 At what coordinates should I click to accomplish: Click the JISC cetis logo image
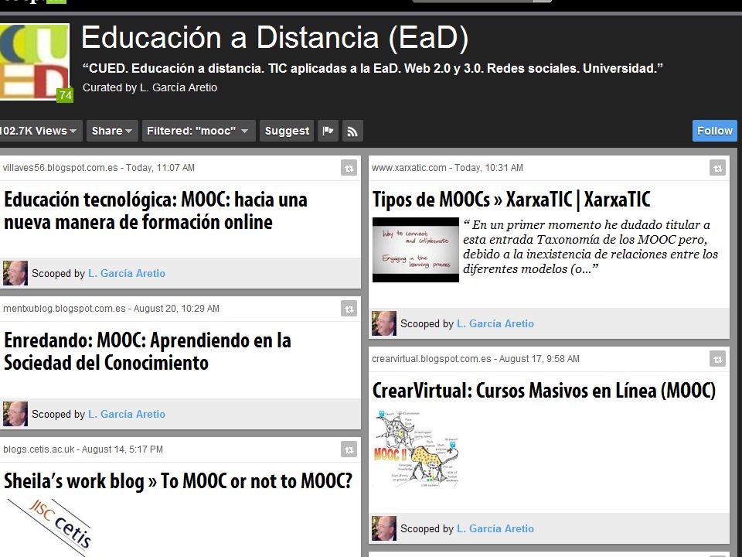click(49, 527)
